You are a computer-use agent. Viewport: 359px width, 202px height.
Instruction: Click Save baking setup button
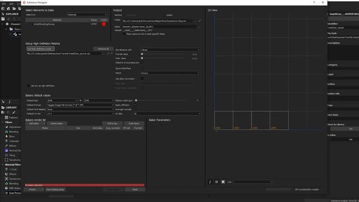pos(55,190)
